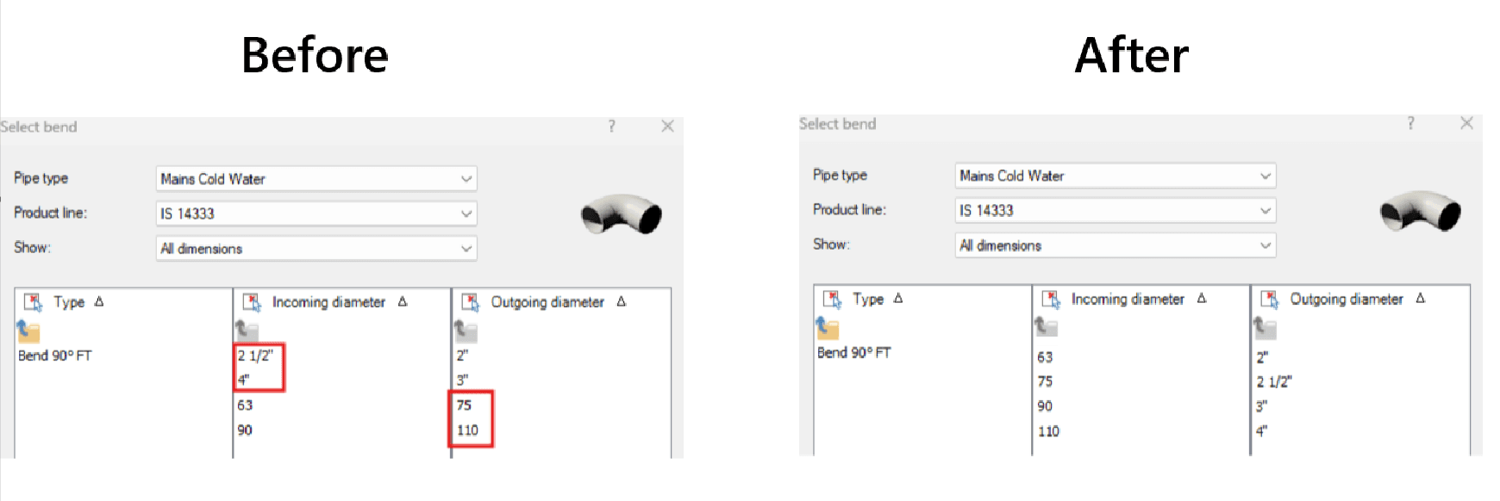Open the Pipe type dropdown in Before dialog
1500x501 pixels.
[316, 179]
